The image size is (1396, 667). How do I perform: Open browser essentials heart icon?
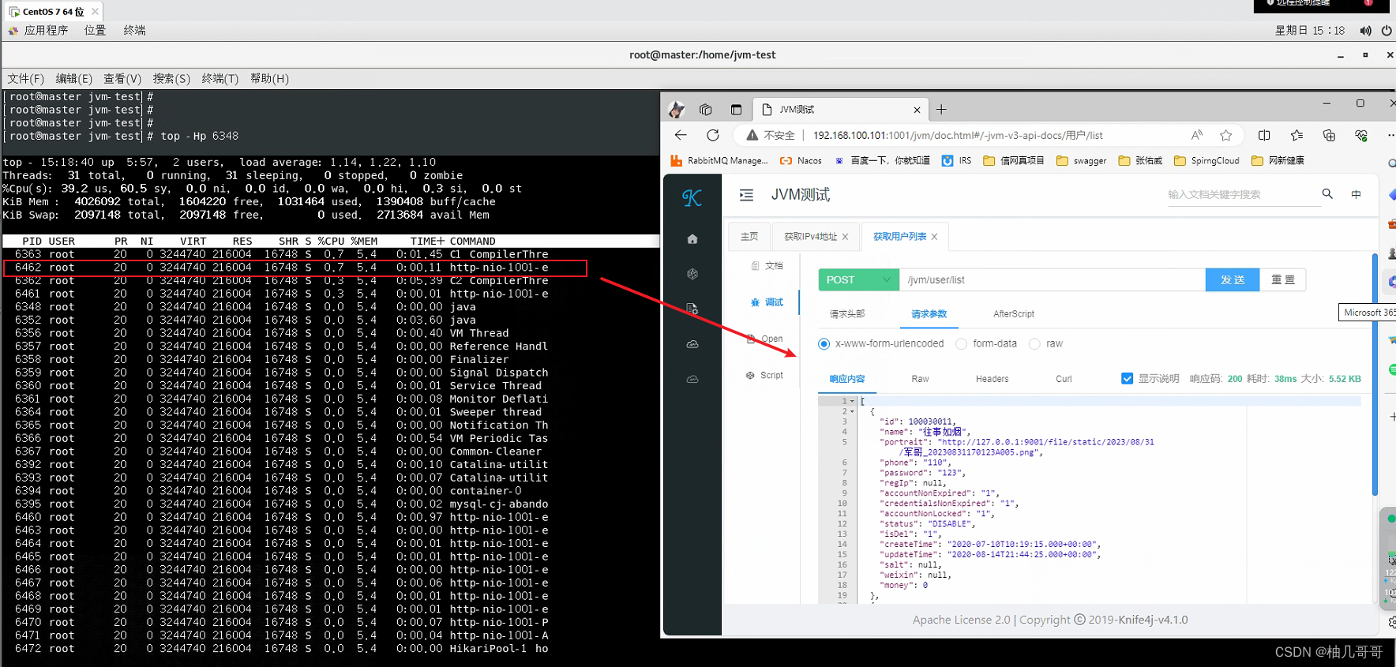1360,135
